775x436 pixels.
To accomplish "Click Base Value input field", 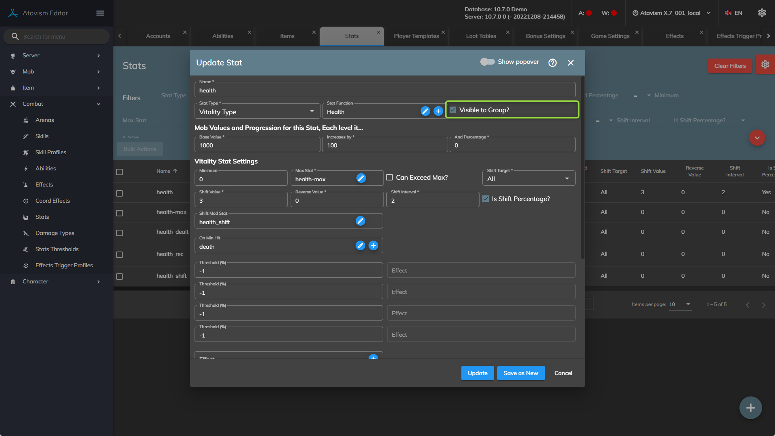I will (x=257, y=145).
